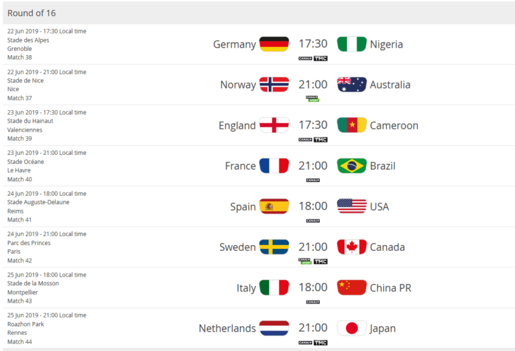Click the Germany flag icon
Image resolution: width=515 pixels, height=351 pixels.
[x=274, y=44]
